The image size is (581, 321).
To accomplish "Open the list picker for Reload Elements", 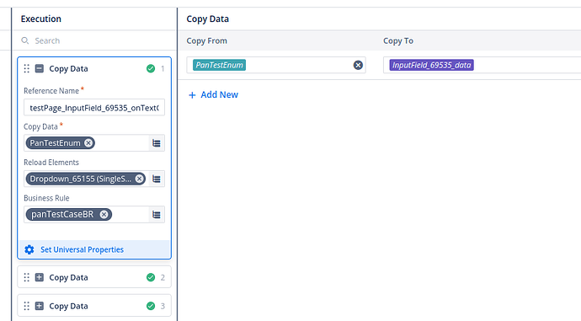I will 157,179.
